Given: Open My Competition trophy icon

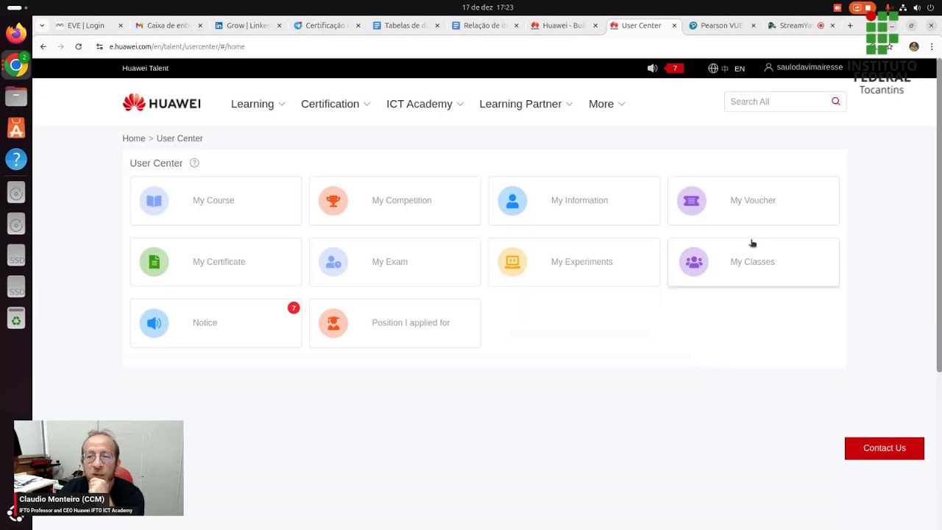Looking at the screenshot, I should [333, 200].
